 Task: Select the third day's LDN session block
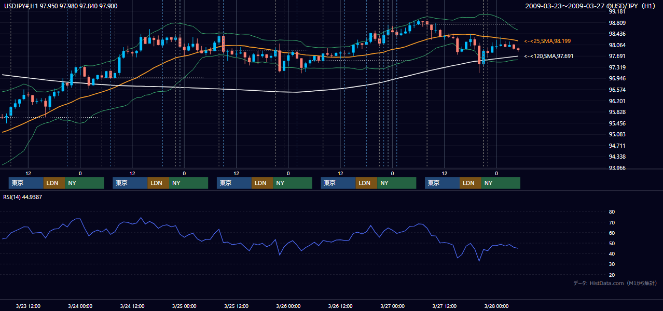[263, 183]
